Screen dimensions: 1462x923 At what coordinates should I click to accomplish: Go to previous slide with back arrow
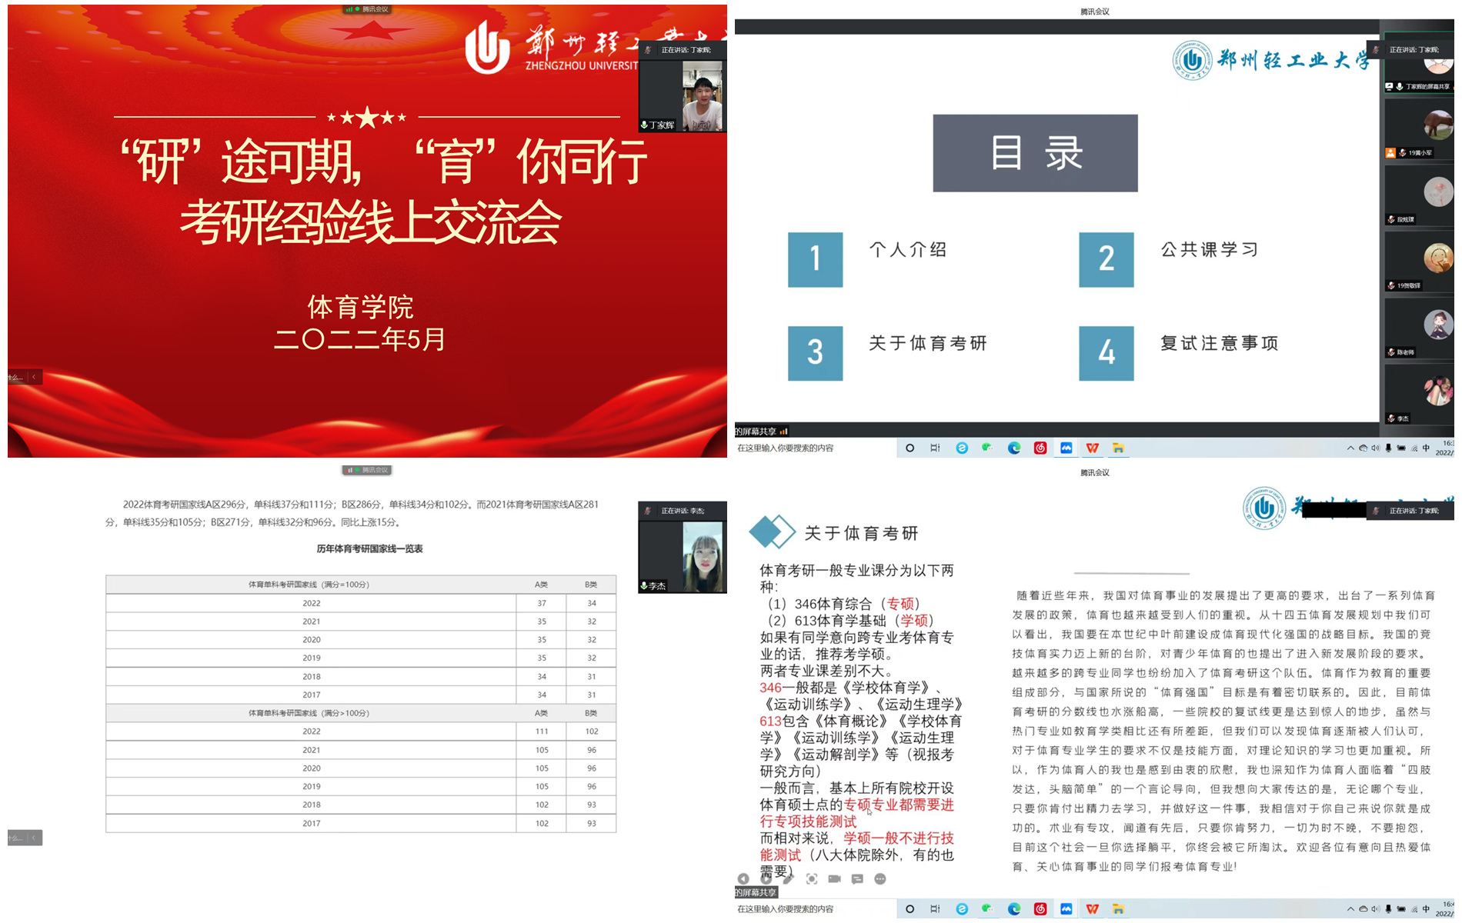click(743, 879)
